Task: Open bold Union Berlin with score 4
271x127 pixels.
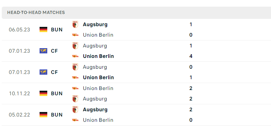Action: (x=98, y=56)
